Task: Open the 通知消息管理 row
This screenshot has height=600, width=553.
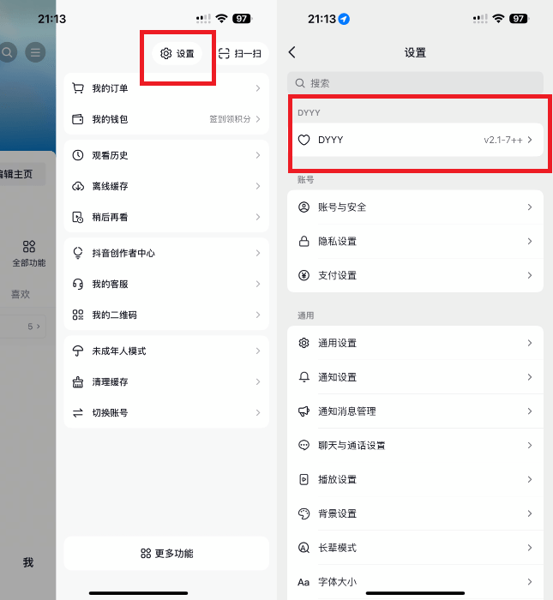Action: (x=415, y=411)
